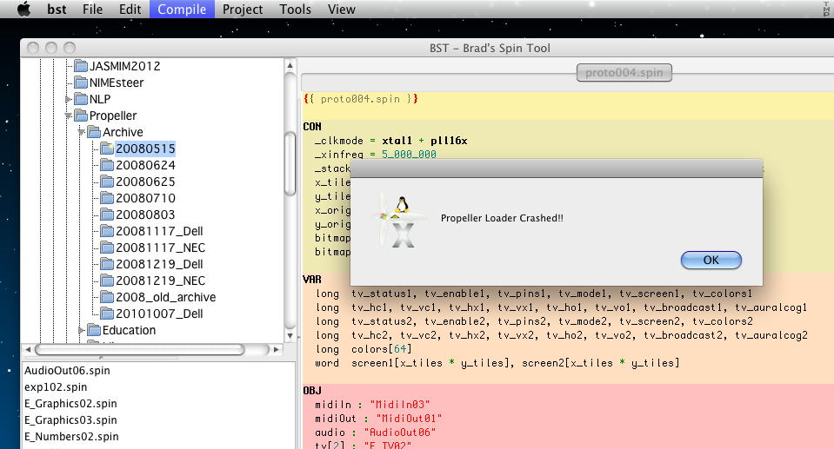
Task: Click the folder tree vertical scrollbar thumb
Action: [x=290, y=165]
